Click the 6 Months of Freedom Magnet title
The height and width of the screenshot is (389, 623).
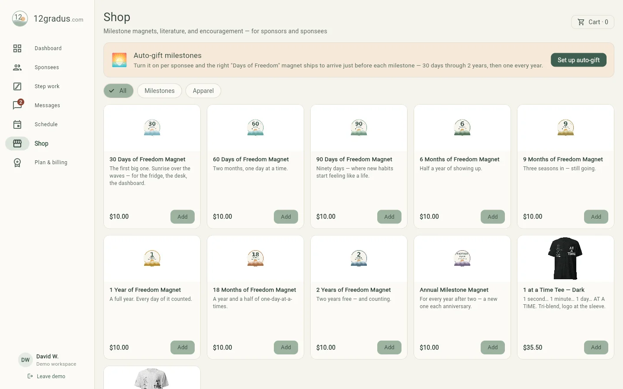[459, 159]
